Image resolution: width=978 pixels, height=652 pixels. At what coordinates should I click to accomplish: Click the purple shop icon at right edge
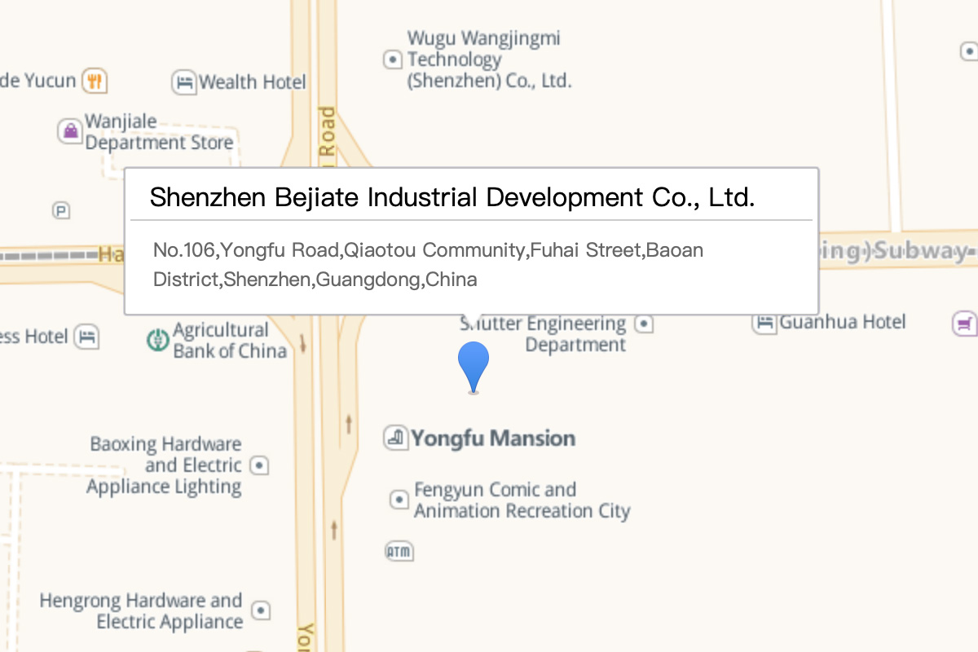coord(964,324)
